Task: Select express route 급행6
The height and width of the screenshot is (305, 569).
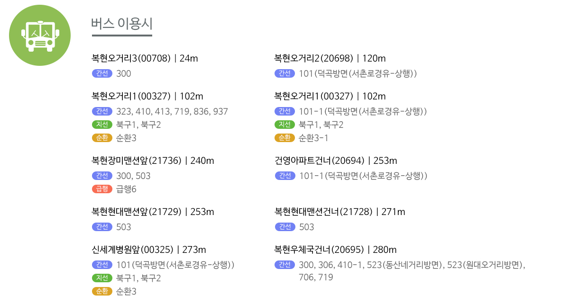Action: point(126,189)
